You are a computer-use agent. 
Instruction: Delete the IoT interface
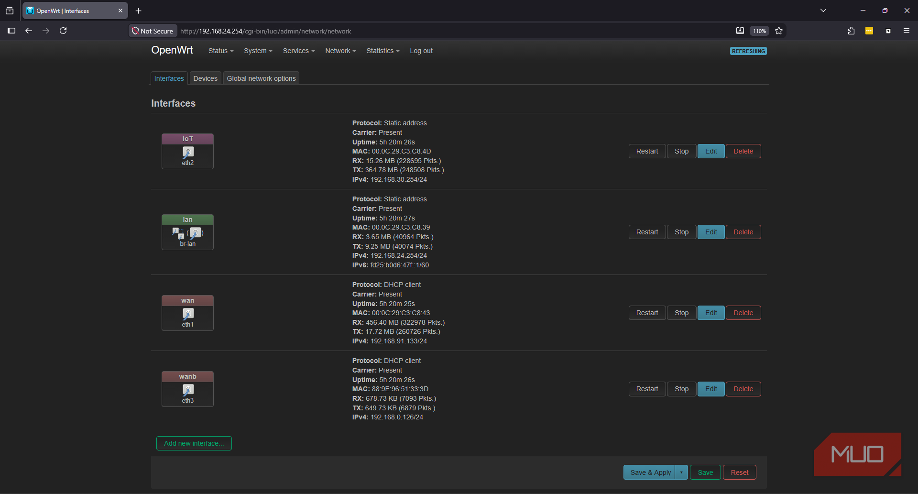[x=743, y=151]
